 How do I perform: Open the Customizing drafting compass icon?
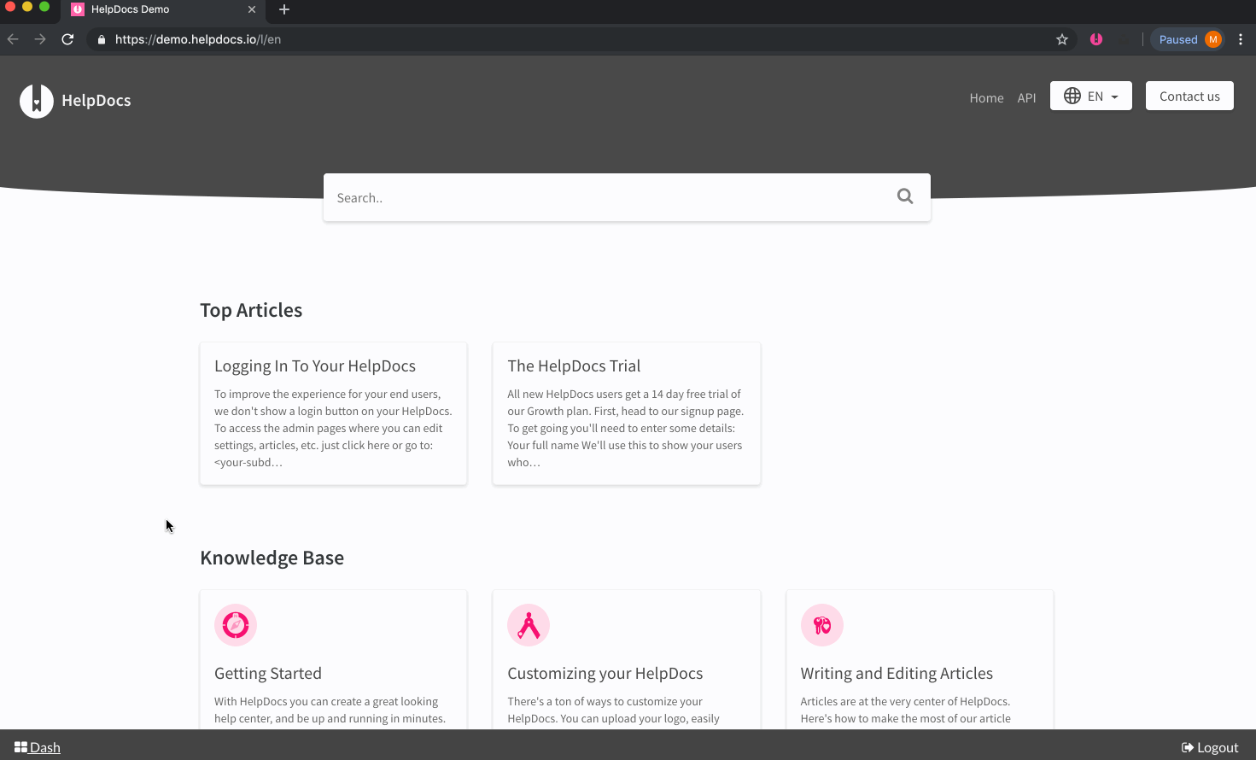529,625
